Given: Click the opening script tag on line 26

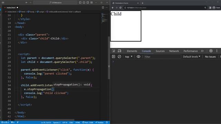Looking at the screenshot, I should click(x=24, y=54).
